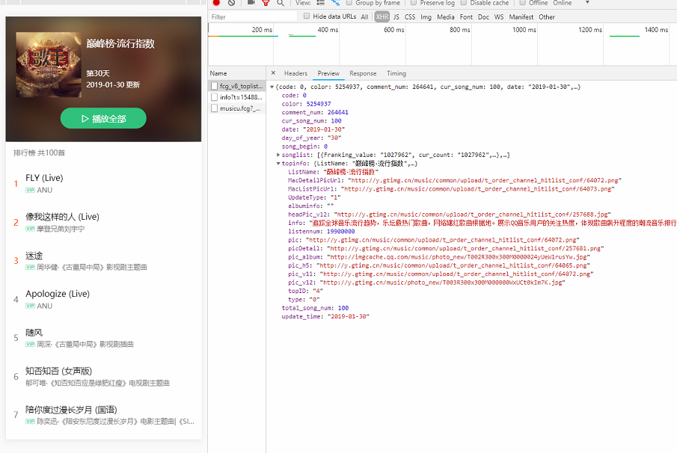Toggle the capture screenshots camera icon
Viewport: 677px width, 453px height.
251,2
